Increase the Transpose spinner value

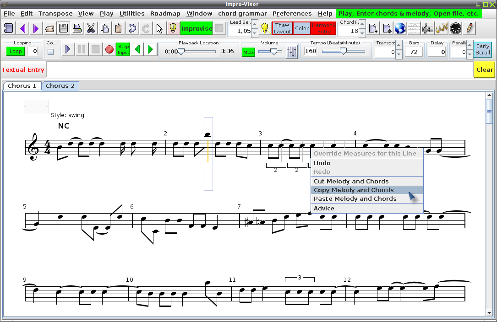[x=399, y=45]
